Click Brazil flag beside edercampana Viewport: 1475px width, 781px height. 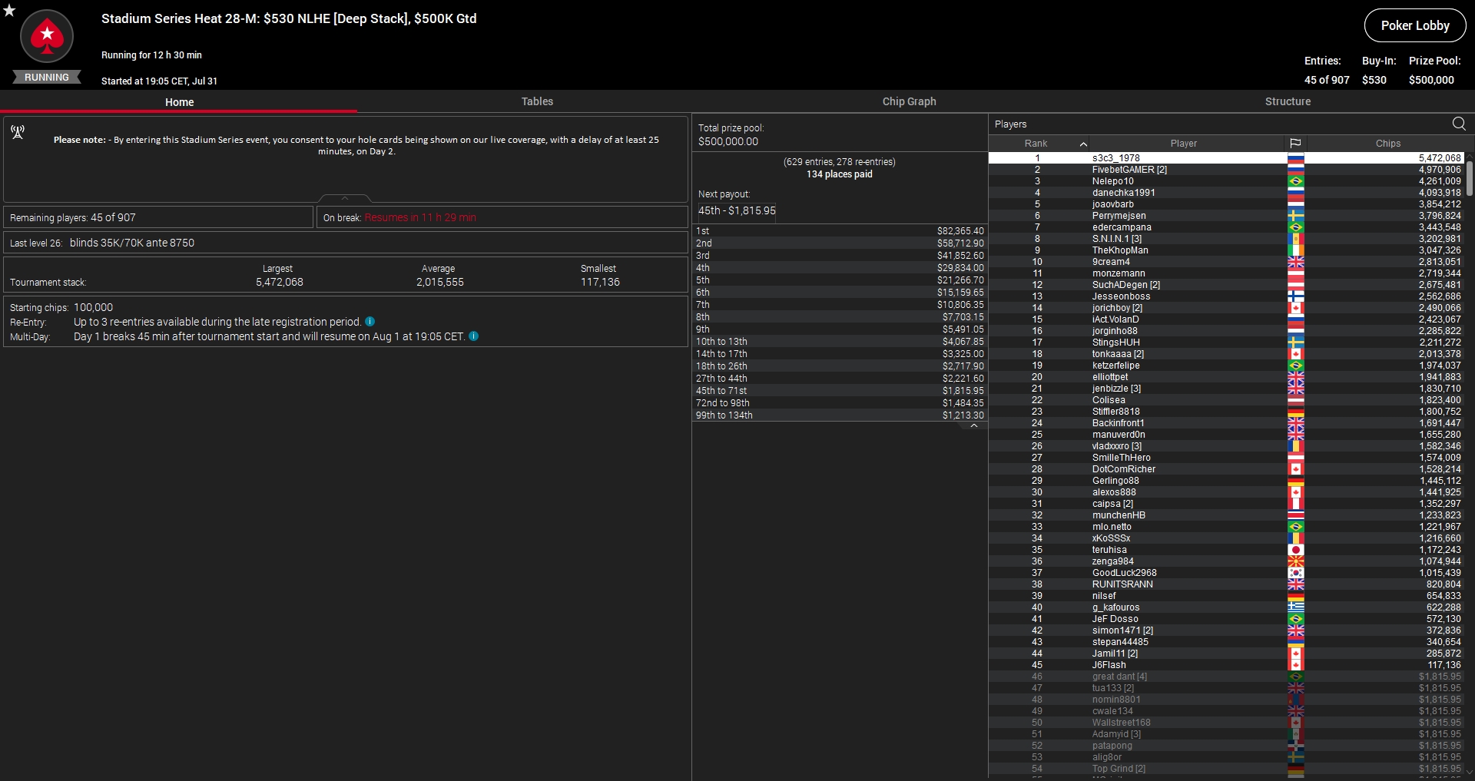1296,227
